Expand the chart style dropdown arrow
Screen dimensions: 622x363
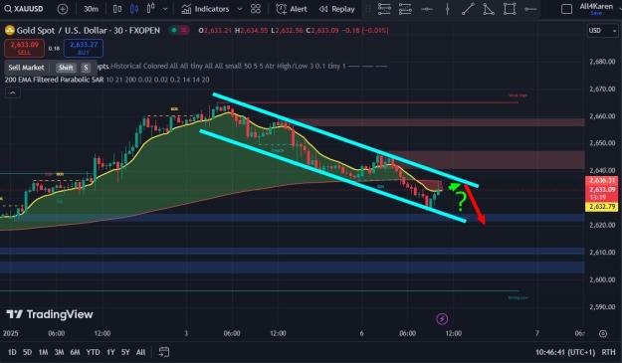pos(165,9)
